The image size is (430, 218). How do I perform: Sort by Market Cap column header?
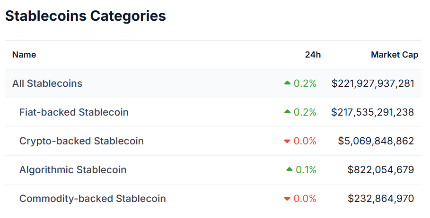(x=394, y=55)
